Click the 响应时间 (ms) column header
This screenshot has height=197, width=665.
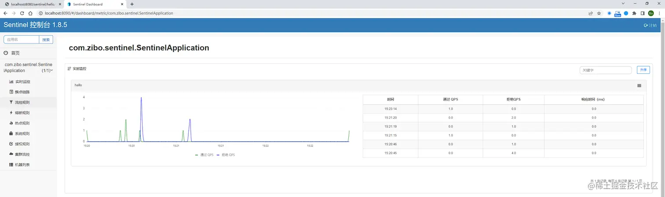click(x=594, y=99)
